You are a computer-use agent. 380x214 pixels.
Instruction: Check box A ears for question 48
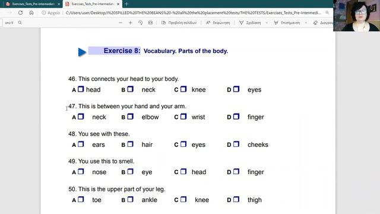[81, 144]
